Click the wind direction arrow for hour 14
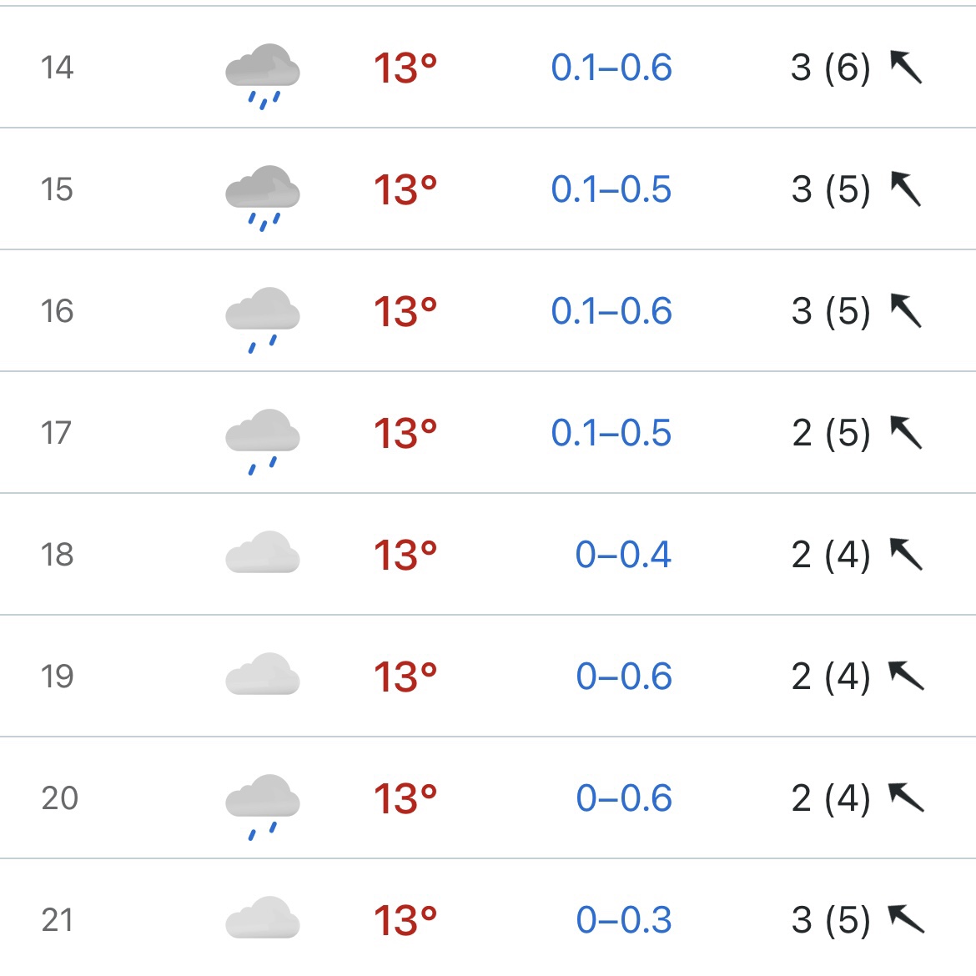Image resolution: width=976 pixels, height=976 pixels. click(906, 67)
